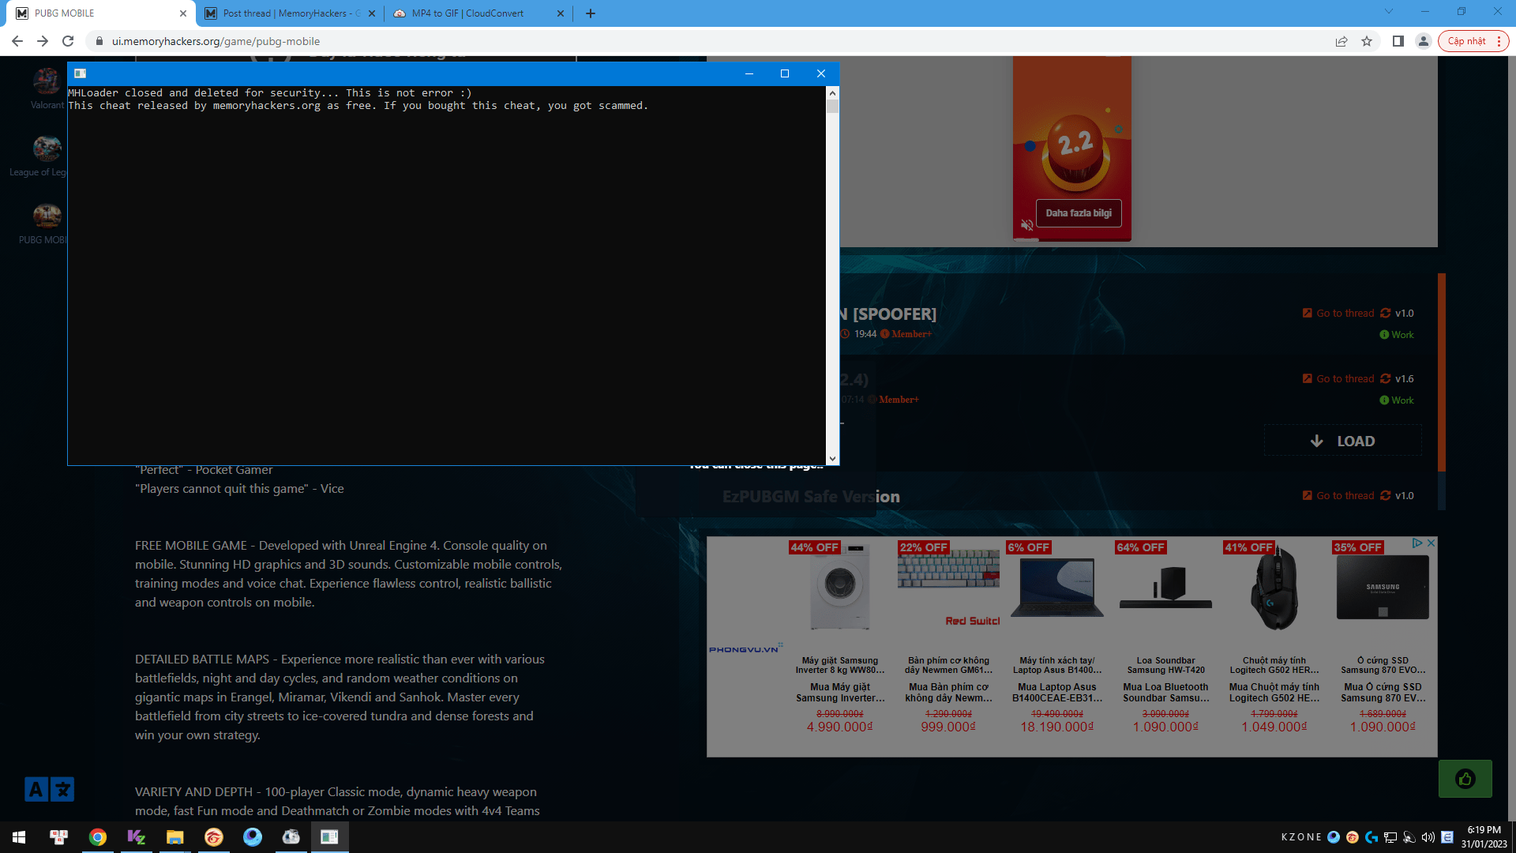
Task: Open the console window taskbar icon
Action: tap(329, 837)
